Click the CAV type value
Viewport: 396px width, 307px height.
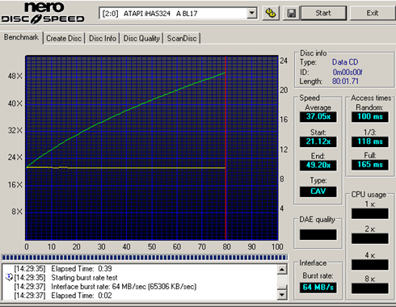(318, 191)
